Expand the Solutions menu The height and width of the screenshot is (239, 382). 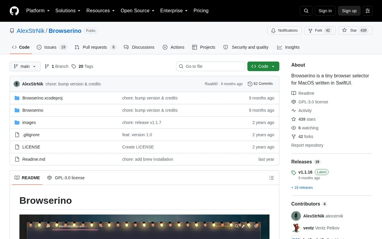[x=68, y=11]
